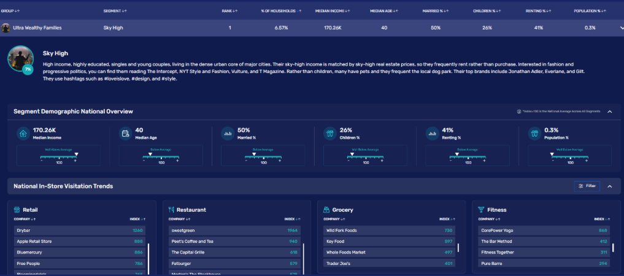Collapse the National In-Store Visitation Trends panel
Viewport: 624px width, 276px height.
pos(610,186)
